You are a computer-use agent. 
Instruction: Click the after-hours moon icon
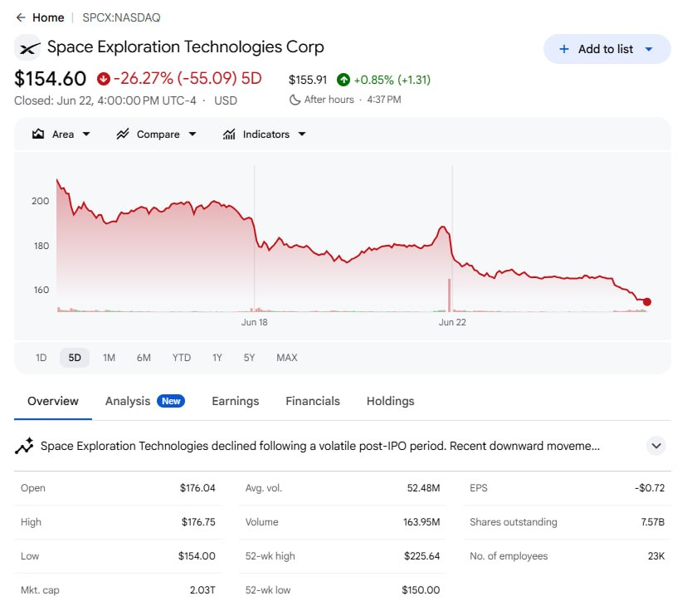point(295,100)
